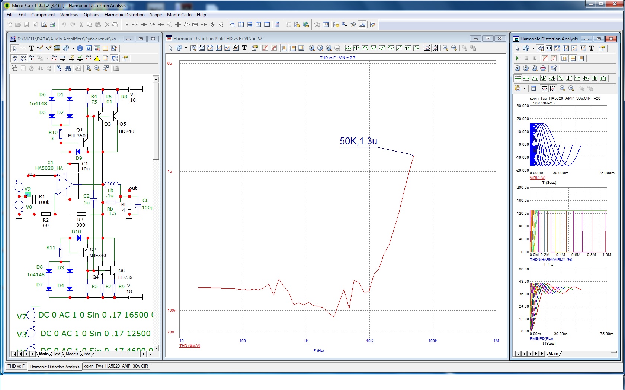Image resolution: width=625 pixels, height=390 pixels.
Task: Click the Save file icon in the main toolbar
Action: coord(27,25)
